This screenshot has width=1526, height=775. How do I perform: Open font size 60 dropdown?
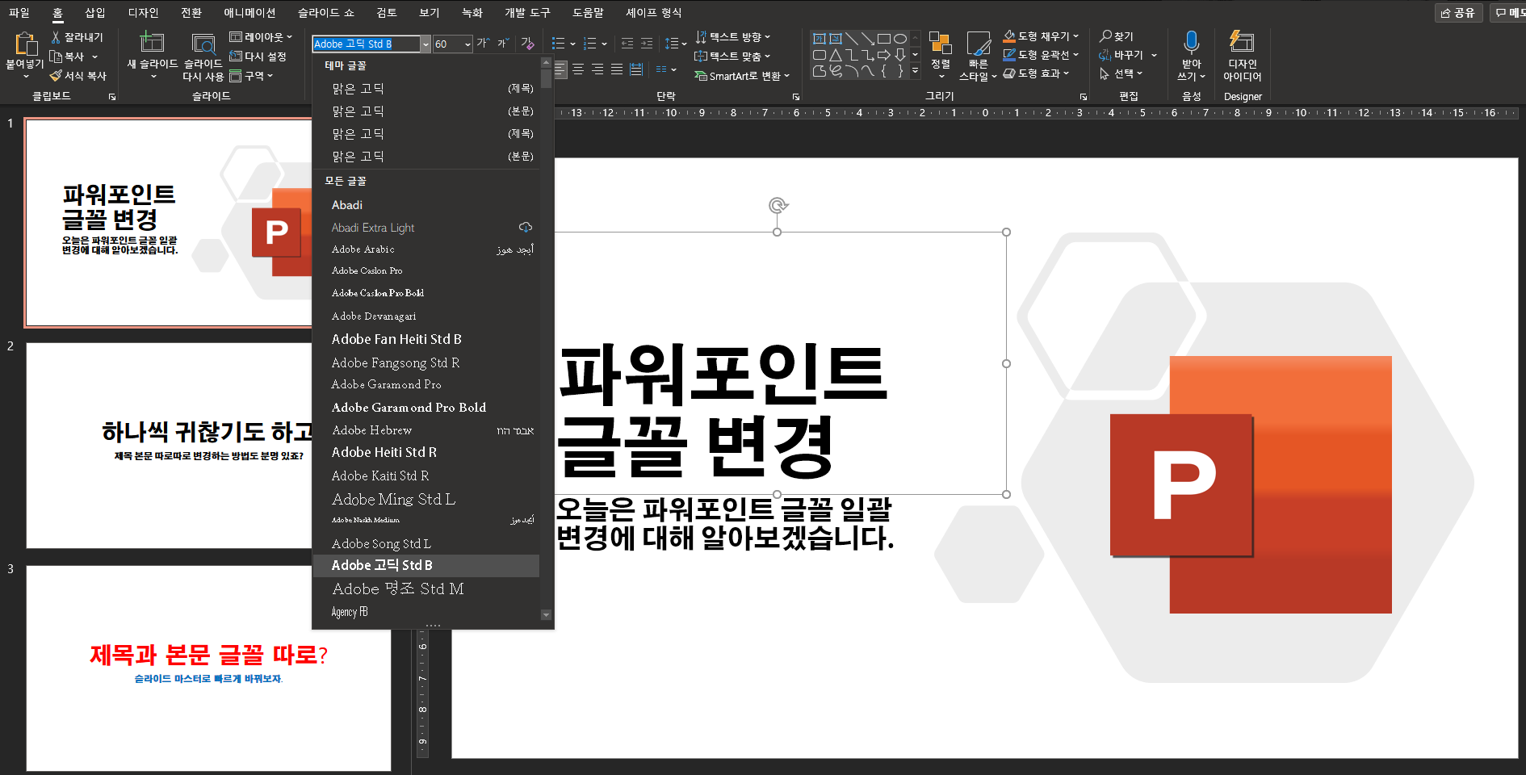(467, 44)
